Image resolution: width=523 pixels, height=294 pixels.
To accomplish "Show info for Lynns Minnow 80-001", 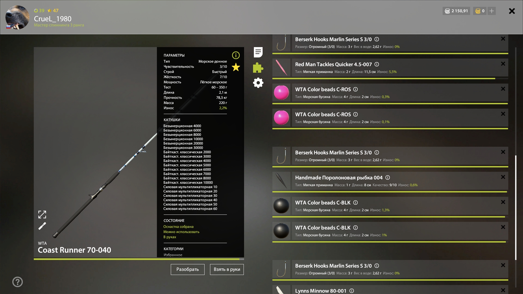I will pos(352,291).
